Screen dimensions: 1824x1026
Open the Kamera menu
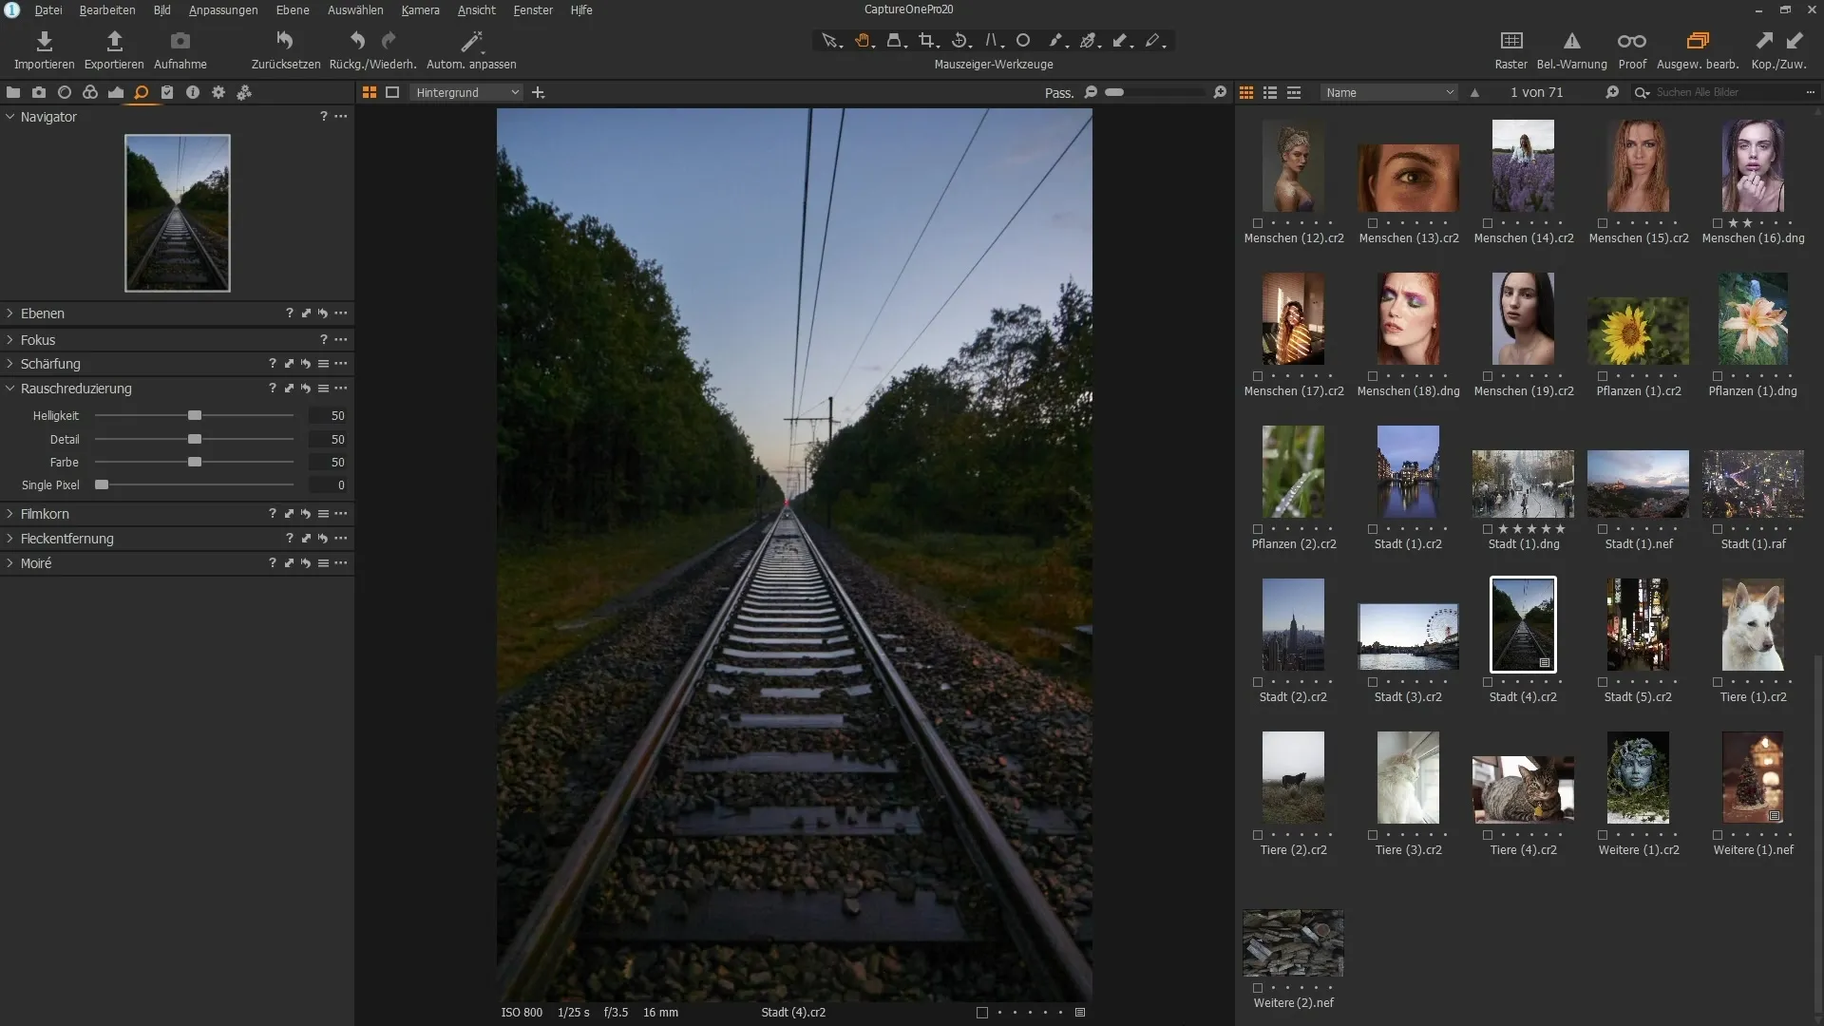click(420, 10)
